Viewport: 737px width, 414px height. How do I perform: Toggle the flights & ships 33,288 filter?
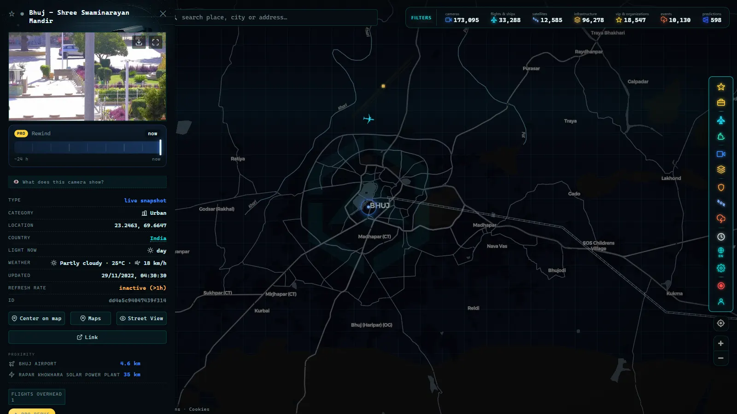click(505, 18)
